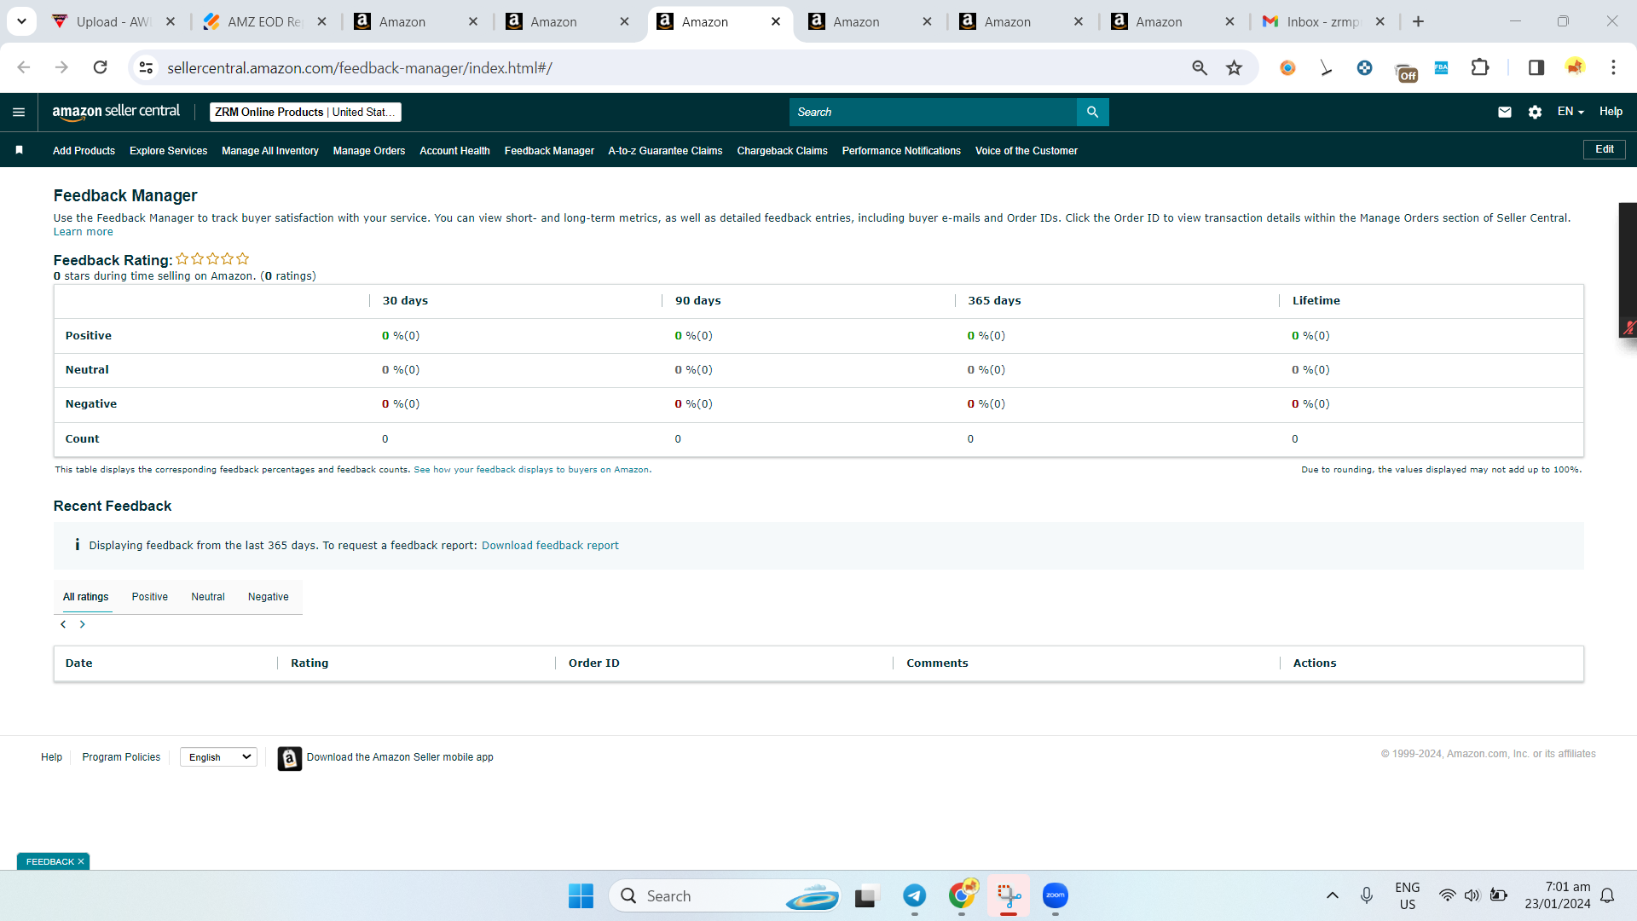Click the Seller Central search field
Screen dimensions: 1637x921
[x=933, y=112]
